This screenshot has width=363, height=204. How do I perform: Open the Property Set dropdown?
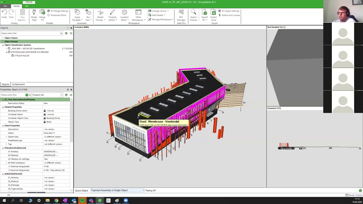tap(47, 95)
